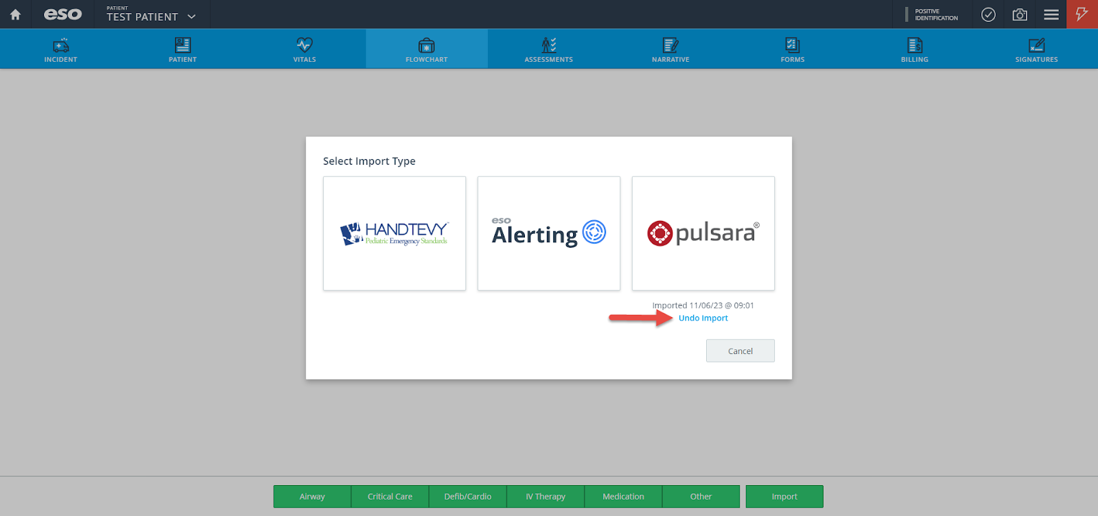Open the Billing tab
Image resolution: width=1098 pixels, height=516 pixels.
(915, 49)
